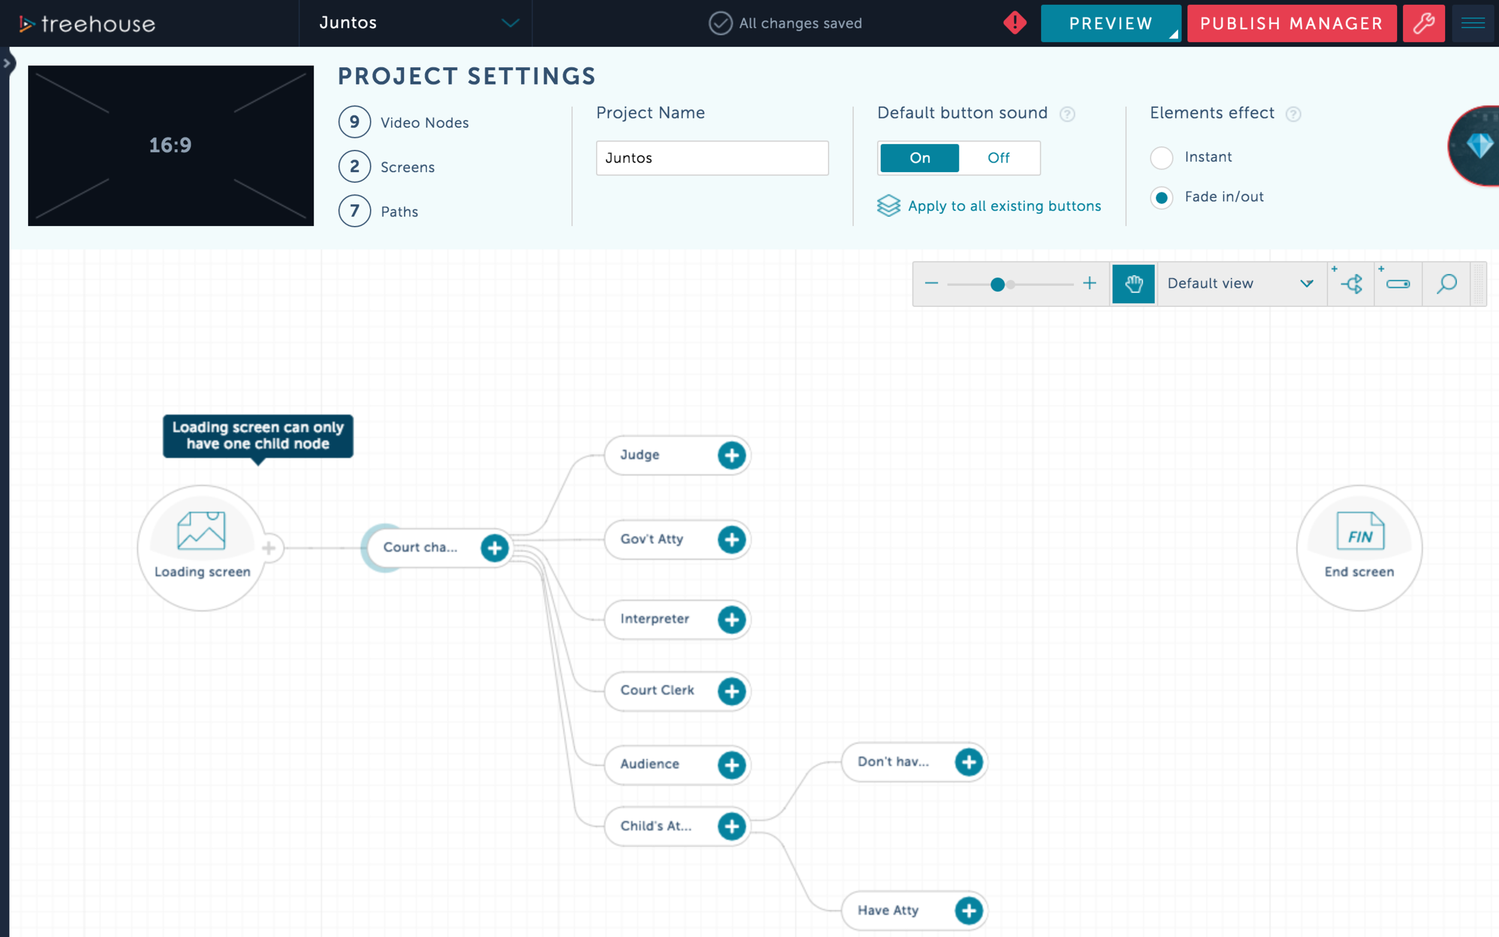Select the End screen node

click(x=1359, y=548)
